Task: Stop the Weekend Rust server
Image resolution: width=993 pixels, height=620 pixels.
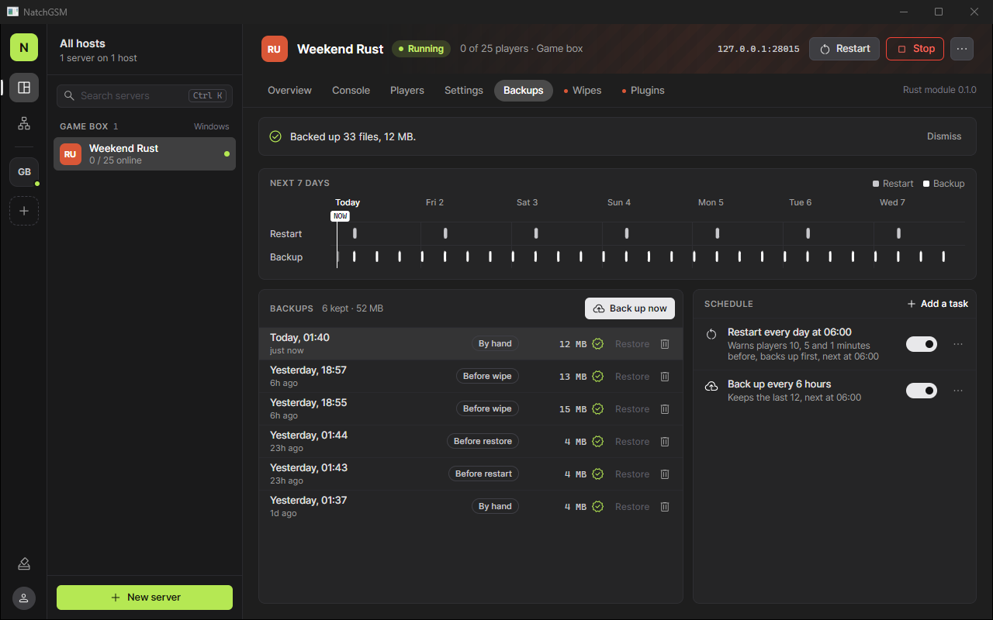Action: (x=915, y=49)
